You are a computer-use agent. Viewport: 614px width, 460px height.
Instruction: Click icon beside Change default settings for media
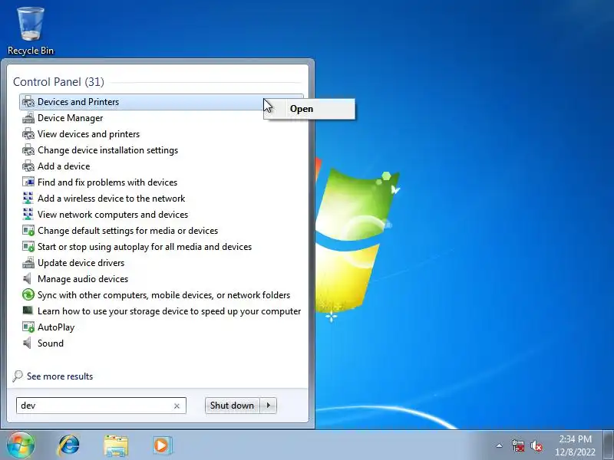28,231
